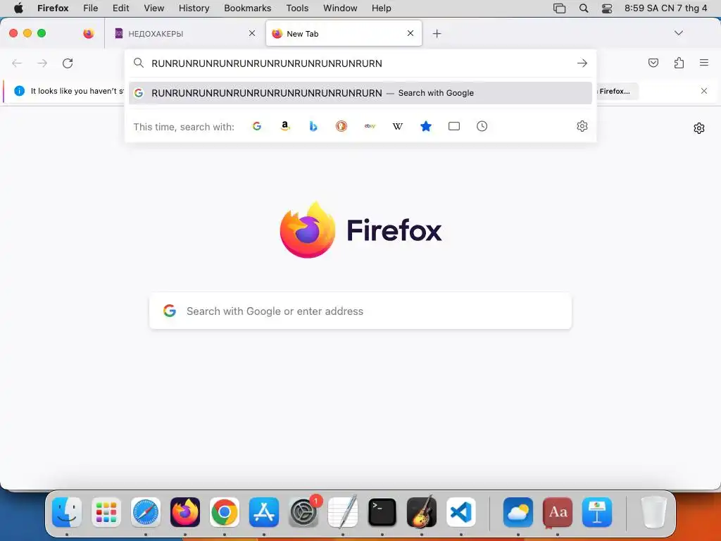
Task: Open Dictionary app from the Dock
Action: [558, 512]
